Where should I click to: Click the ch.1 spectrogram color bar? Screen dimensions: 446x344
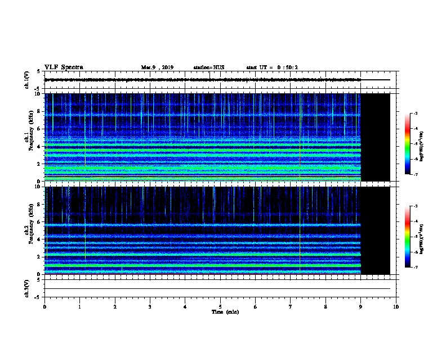tap(407, 144)
